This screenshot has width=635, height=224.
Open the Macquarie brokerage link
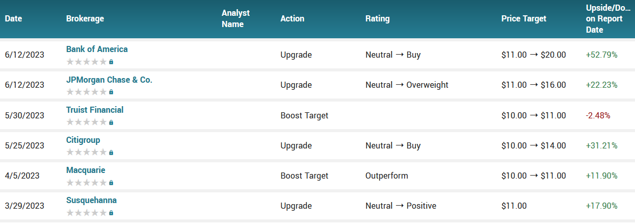86,170
